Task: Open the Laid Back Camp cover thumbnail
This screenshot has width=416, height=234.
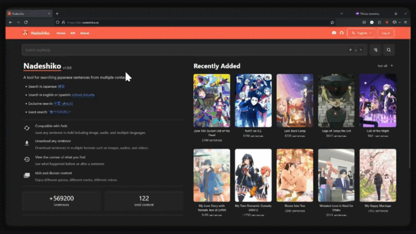Action: tap(295, 101)
